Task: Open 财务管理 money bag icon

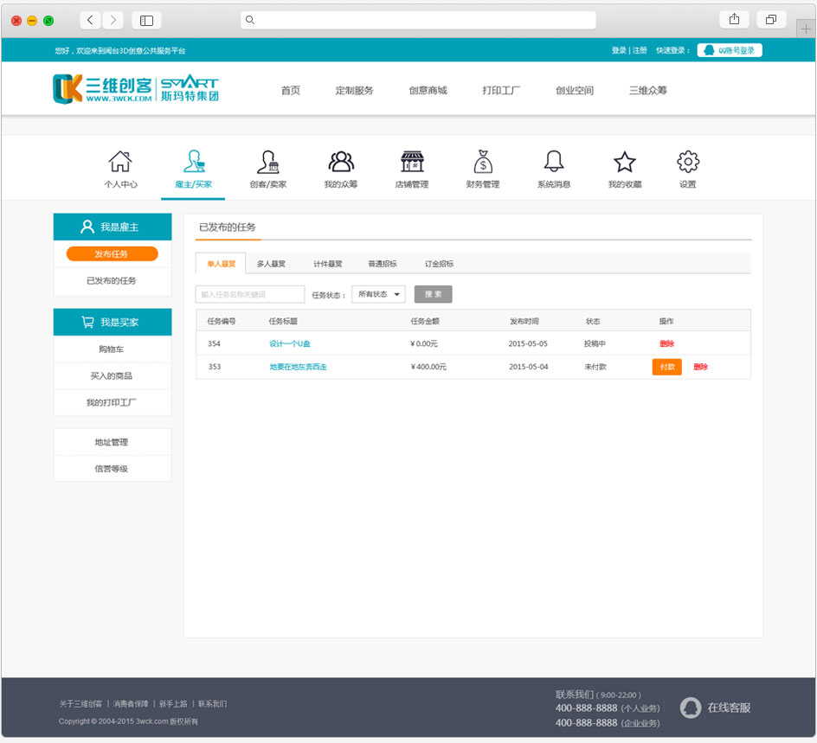Action: pos(483,163)
